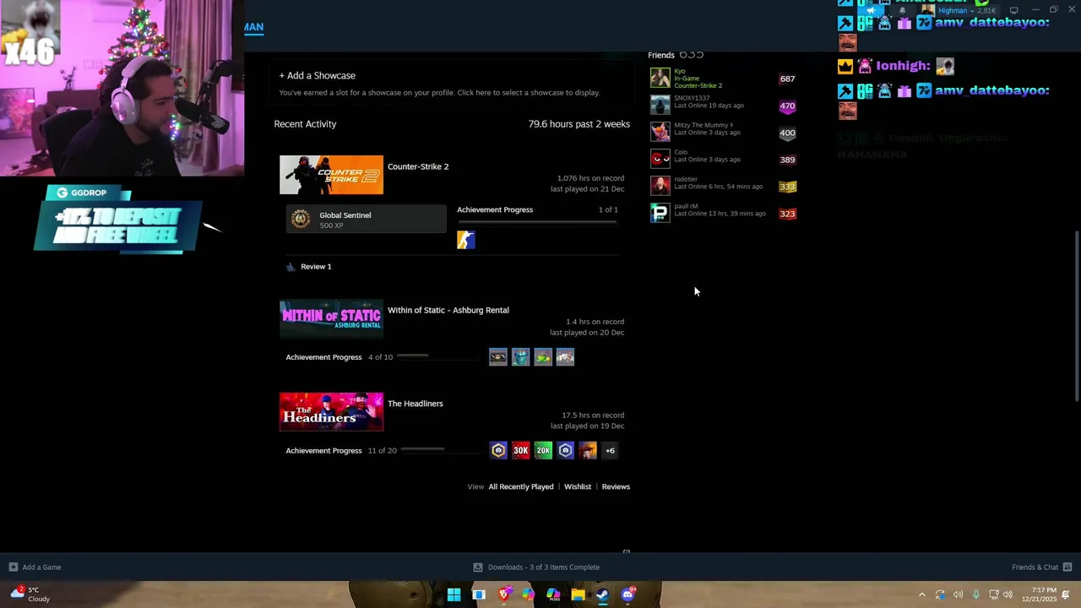The image size is (1081, 608).
Task: Open File Explorer from taskbar
Action: [x=578, y=594]
